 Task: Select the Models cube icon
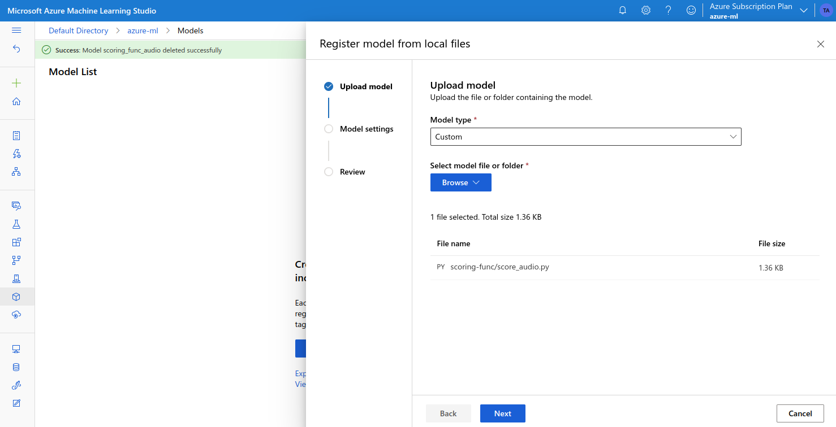click(16, 297)
